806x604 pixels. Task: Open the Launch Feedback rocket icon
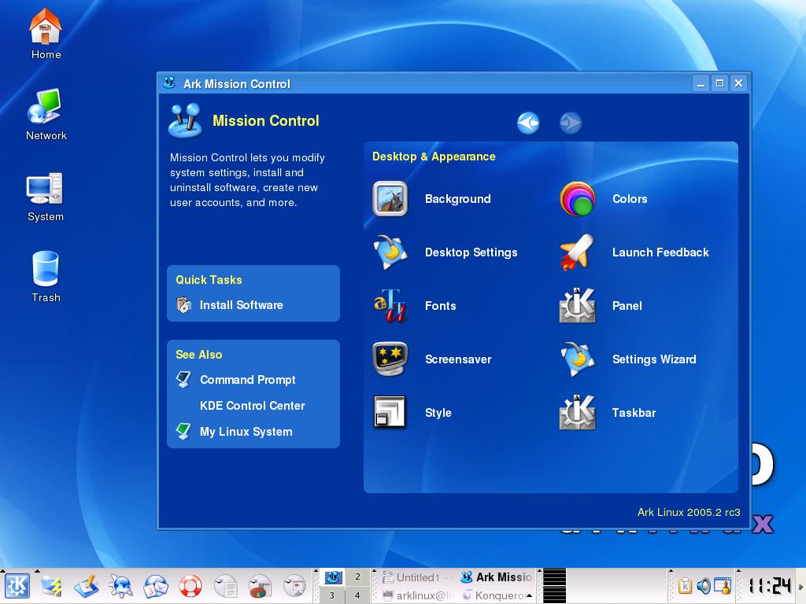577,252
